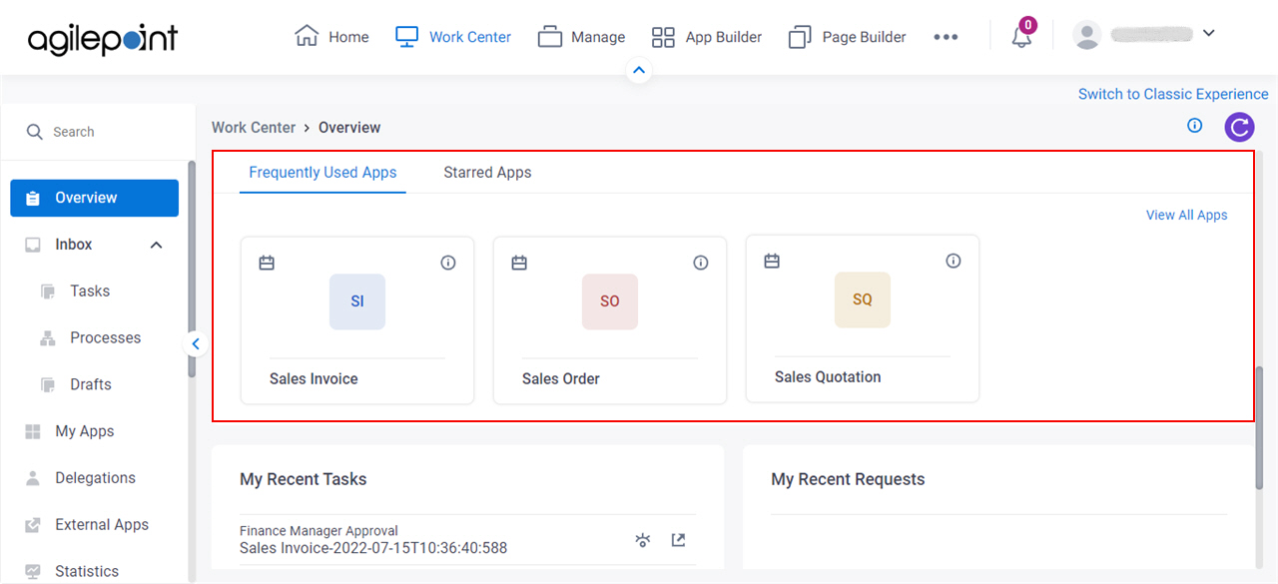The image size is (1278, 584).
Task: Click the SI app tile
Action: pyautogui.click(x=357, y=301)
